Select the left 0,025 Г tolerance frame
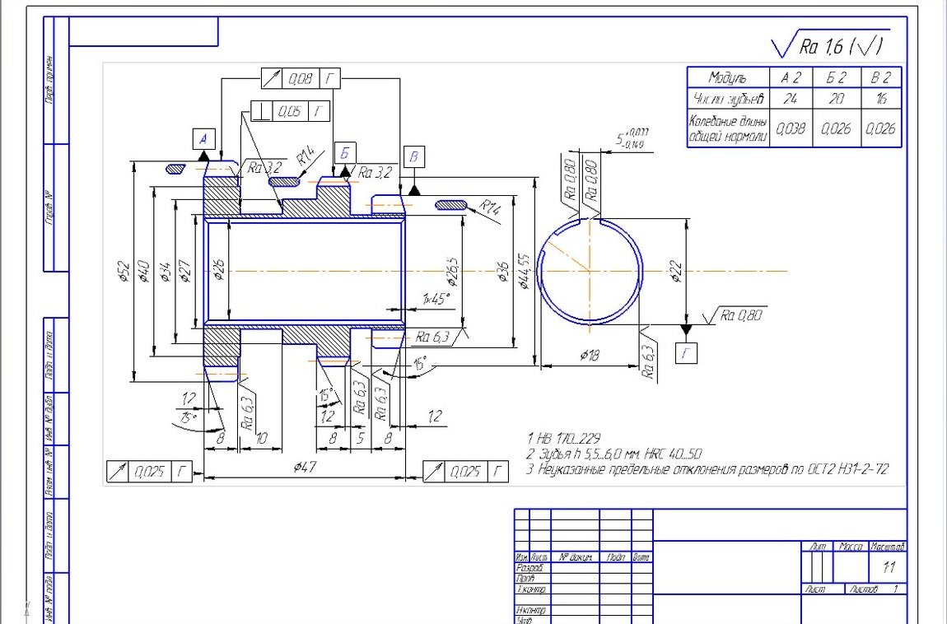The height and width of the screenshot is (624, 947). point(149,472)
